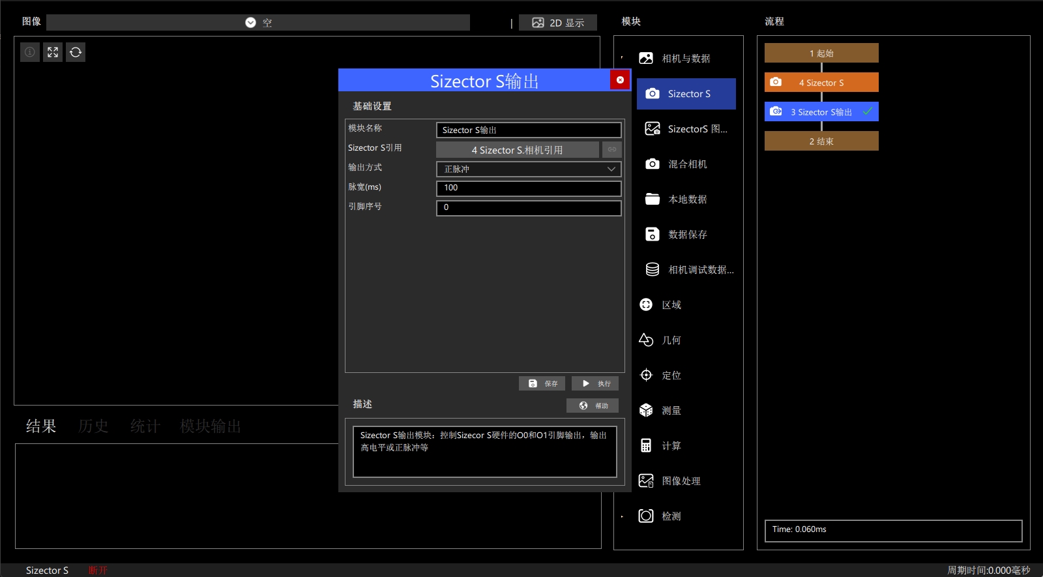
Task: Switch to 2D 显示 mode
Action: 558,22
